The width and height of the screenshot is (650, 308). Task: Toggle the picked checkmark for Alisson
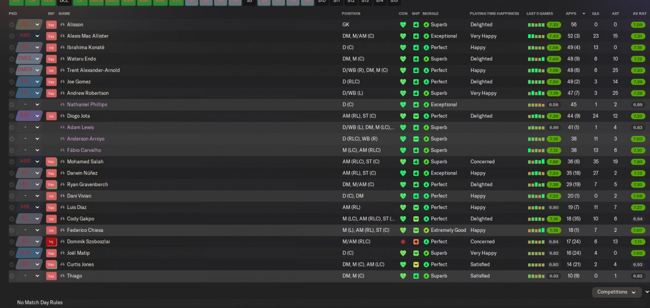coord(12,24)
